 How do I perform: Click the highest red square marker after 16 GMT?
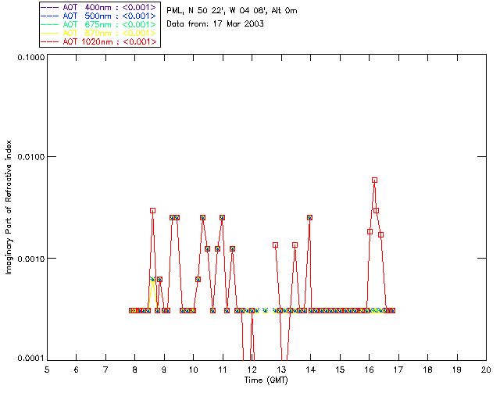(x=375, y=180)
